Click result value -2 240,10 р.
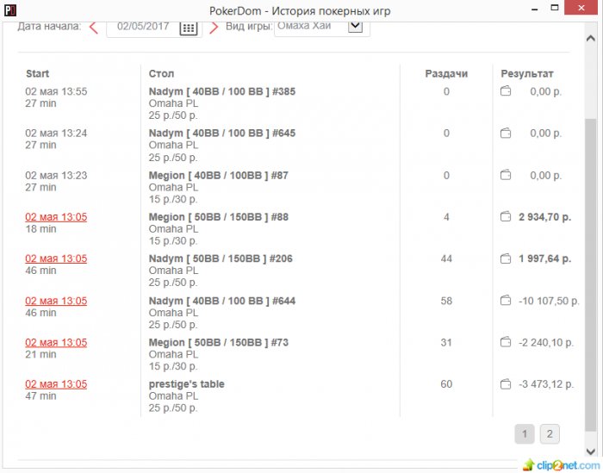The image size is (603, 473). [x=546, y=343]
